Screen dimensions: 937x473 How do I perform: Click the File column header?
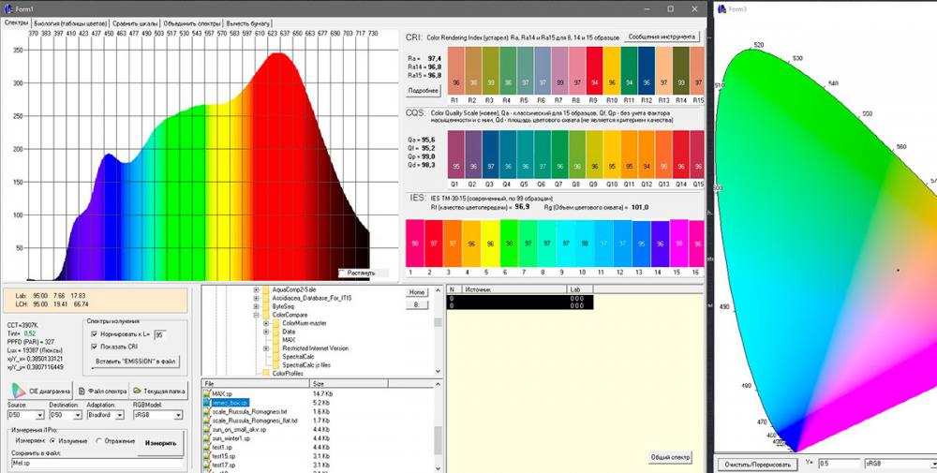[256, 383]
